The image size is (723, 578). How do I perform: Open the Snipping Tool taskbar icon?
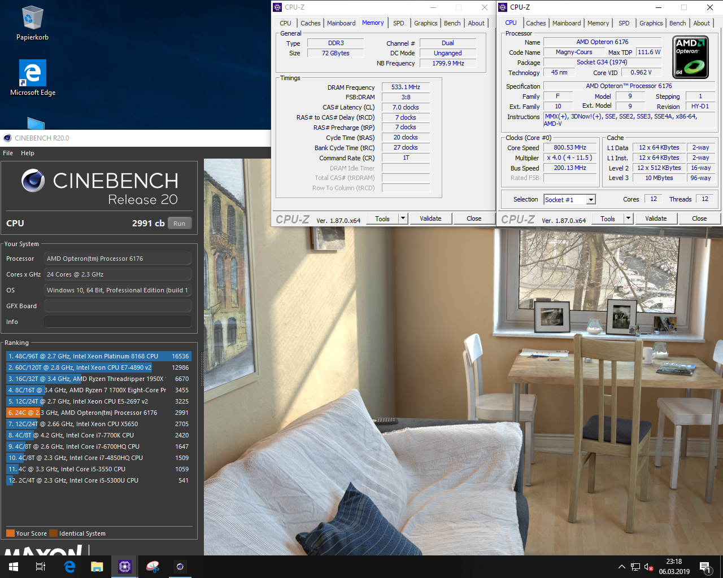tap(153, 567)
